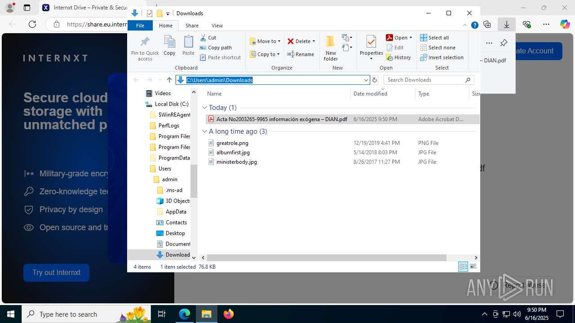Sort by Date modified column
Viewport: 575px width, 323px height.
coord(370,94)
